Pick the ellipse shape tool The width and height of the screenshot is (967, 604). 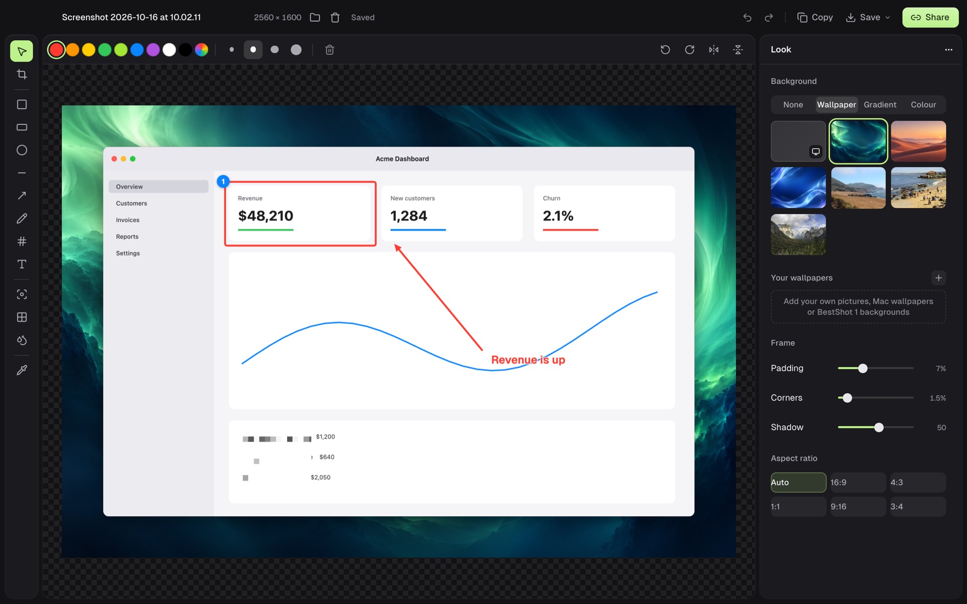pyautogui.click(x=22, y=150)
